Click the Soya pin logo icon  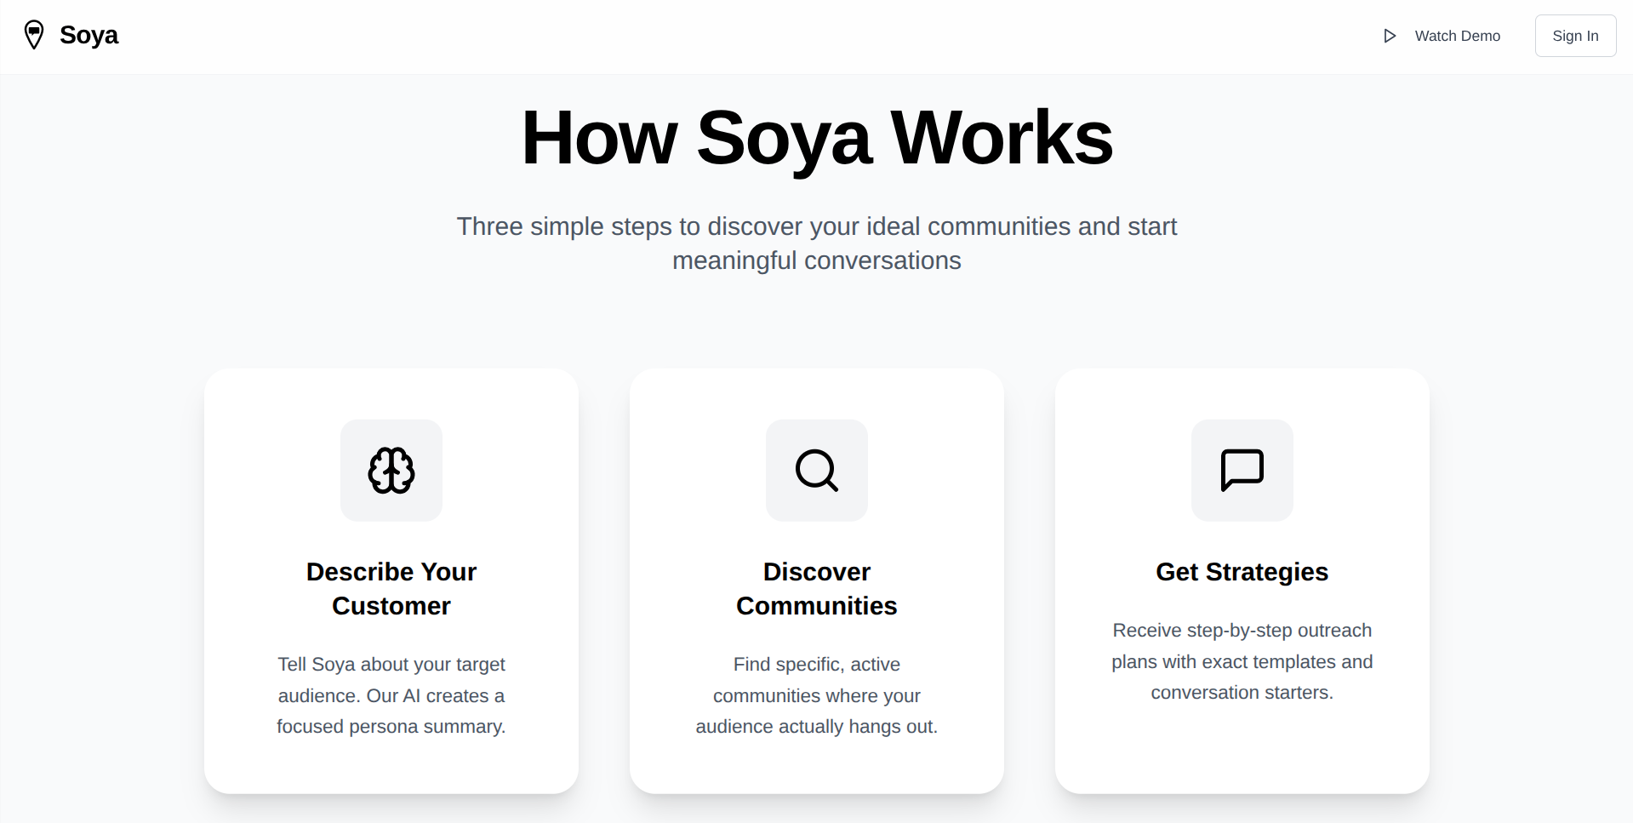coord(34,35)
